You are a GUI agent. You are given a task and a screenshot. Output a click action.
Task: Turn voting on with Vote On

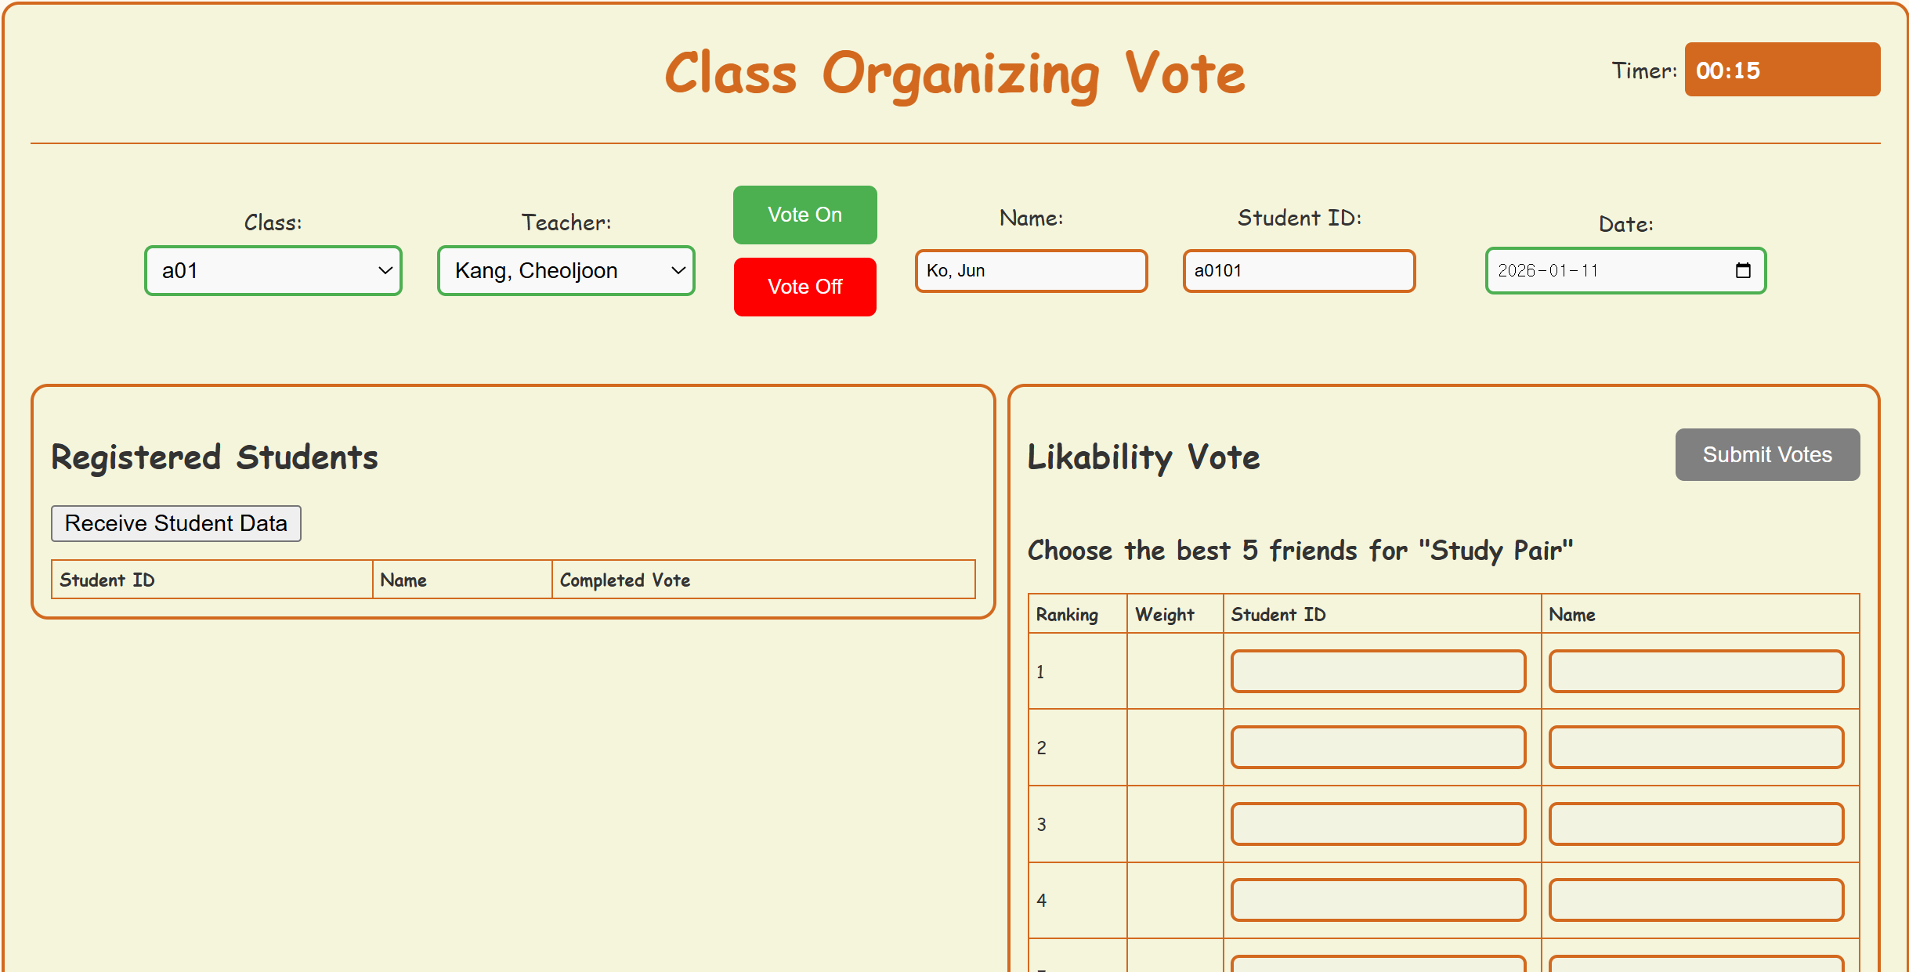coord(804,215)
